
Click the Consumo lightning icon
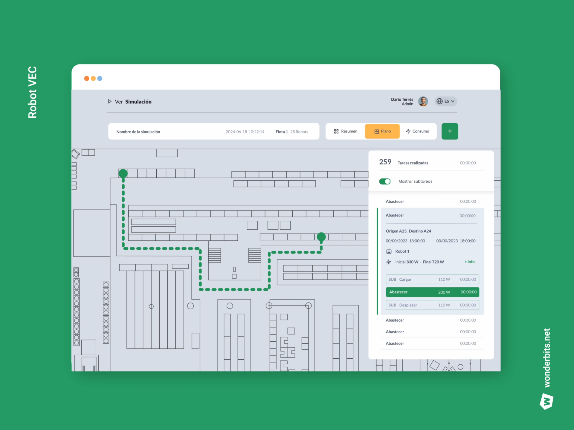coord(408,131)
